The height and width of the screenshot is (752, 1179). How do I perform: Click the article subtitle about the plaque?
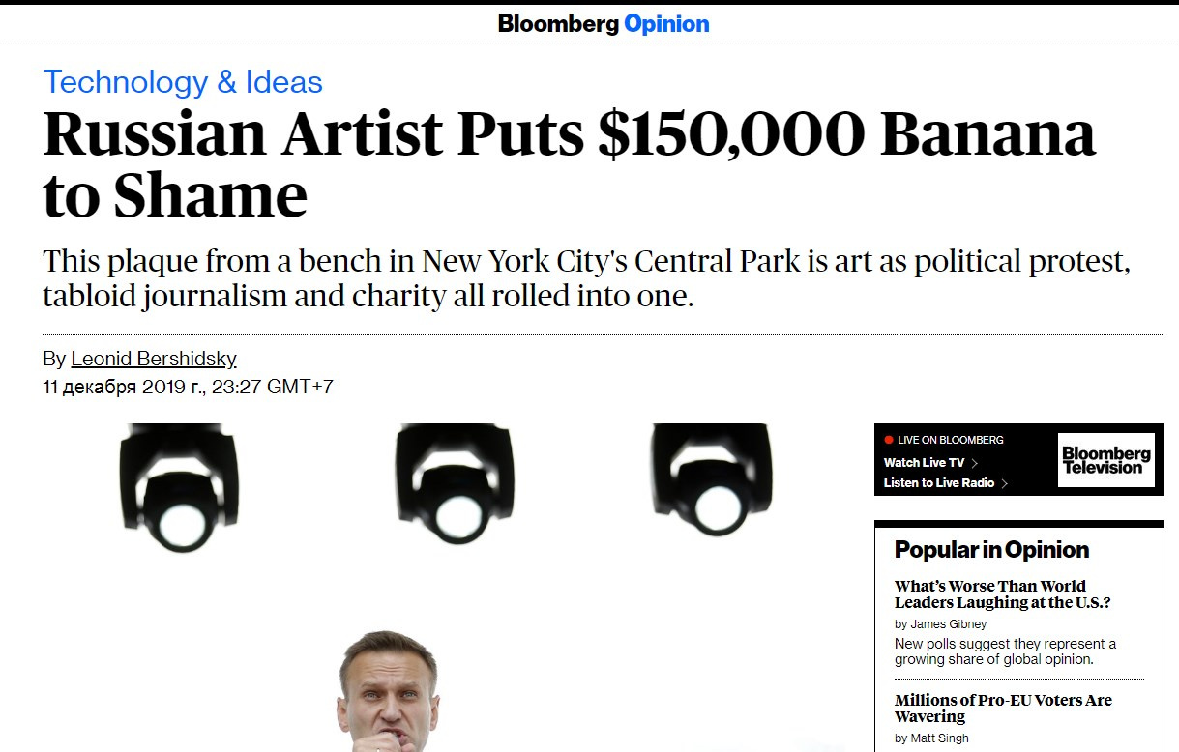(587, 278)
